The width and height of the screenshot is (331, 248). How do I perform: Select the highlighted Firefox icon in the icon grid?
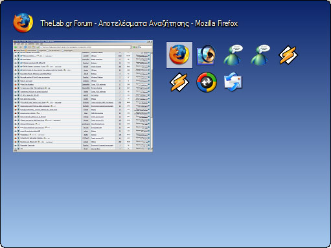(179, 55)
